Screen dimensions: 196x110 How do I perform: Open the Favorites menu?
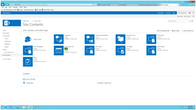[x=15, y=7]
